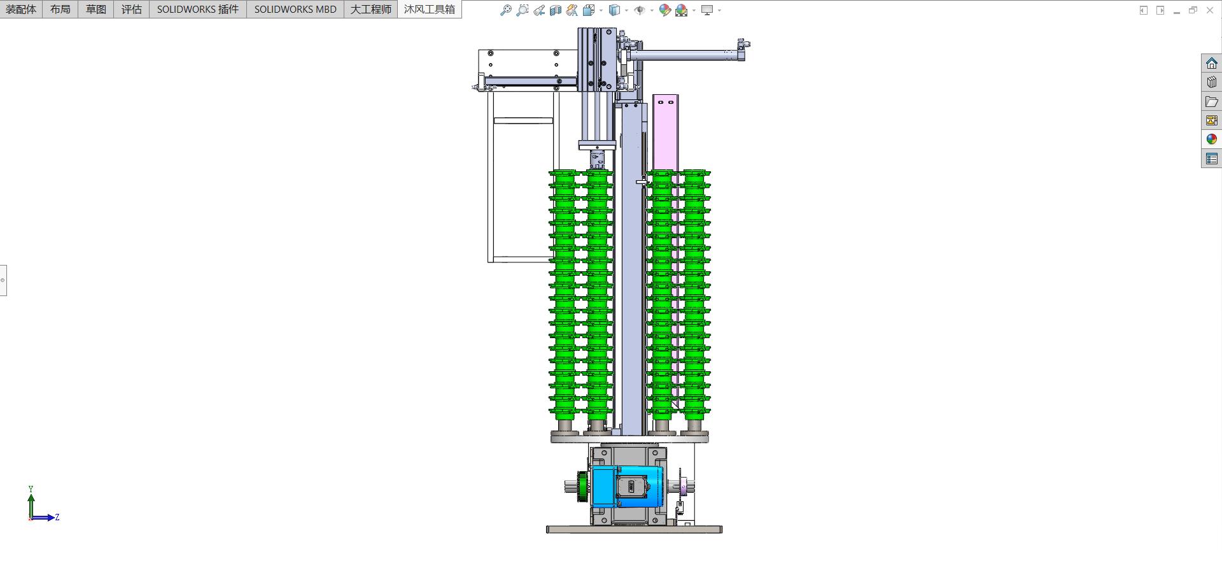Expand the hidden left feature panel handle

pyautogui.click(x=3, y=280)
